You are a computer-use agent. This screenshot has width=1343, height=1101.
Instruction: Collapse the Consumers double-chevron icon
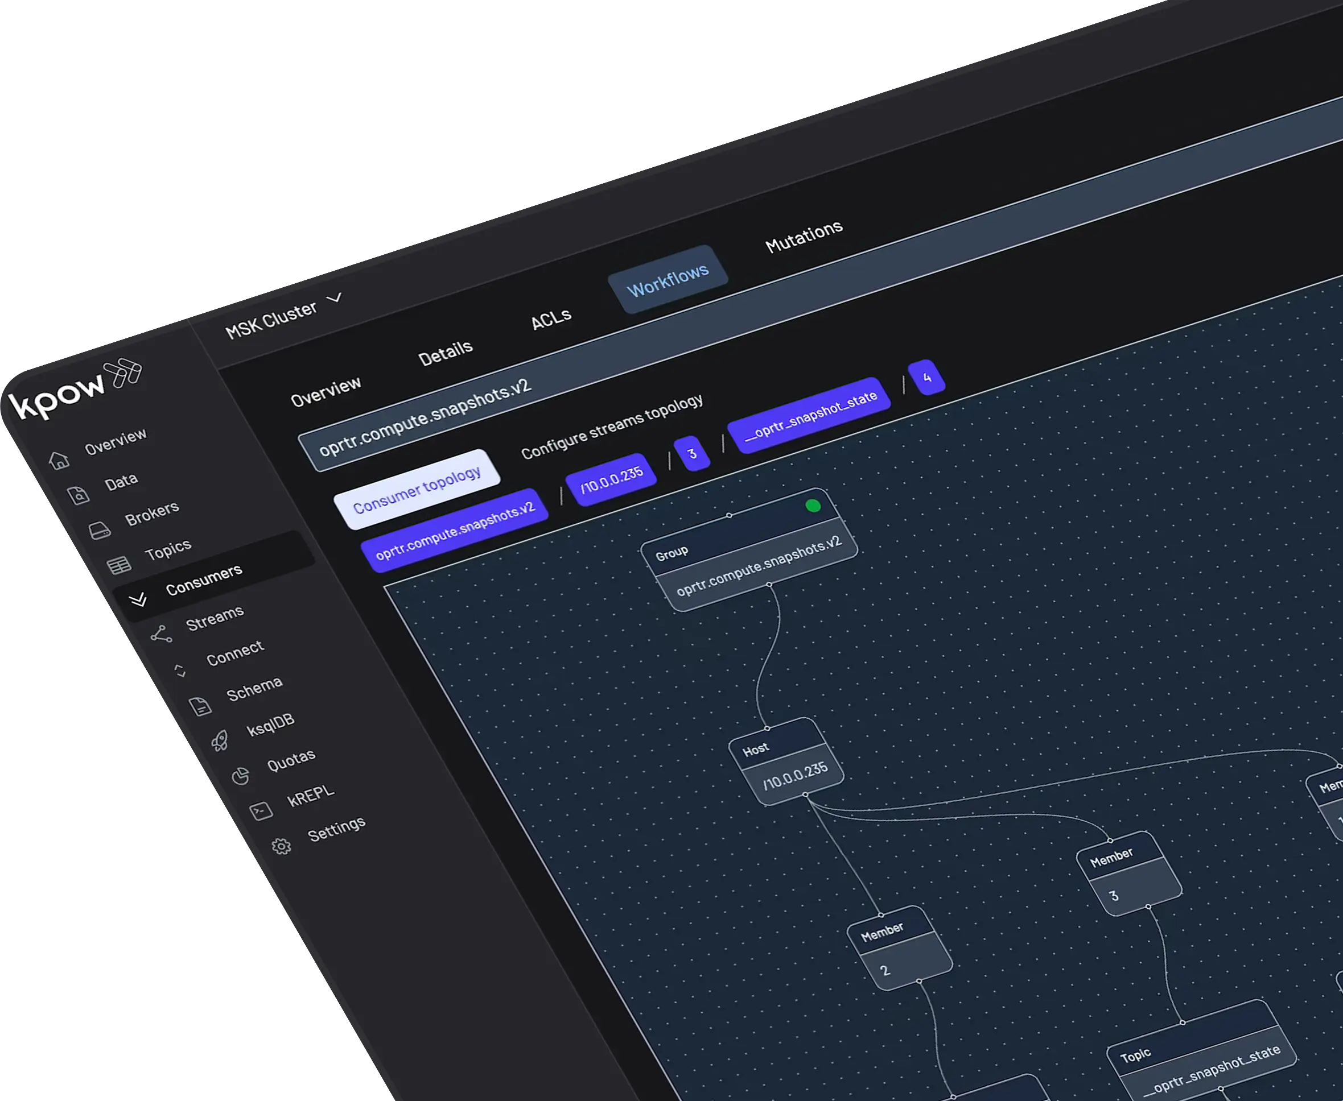point(138,599)
